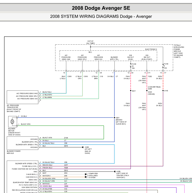Image resolution: width=192 pixels, height=193 pixels.
Task: Click 'BLOWER MOTOR (UNDER RIGHT SIDE OF DASH)' label
Action: click(x=14, y=132)
